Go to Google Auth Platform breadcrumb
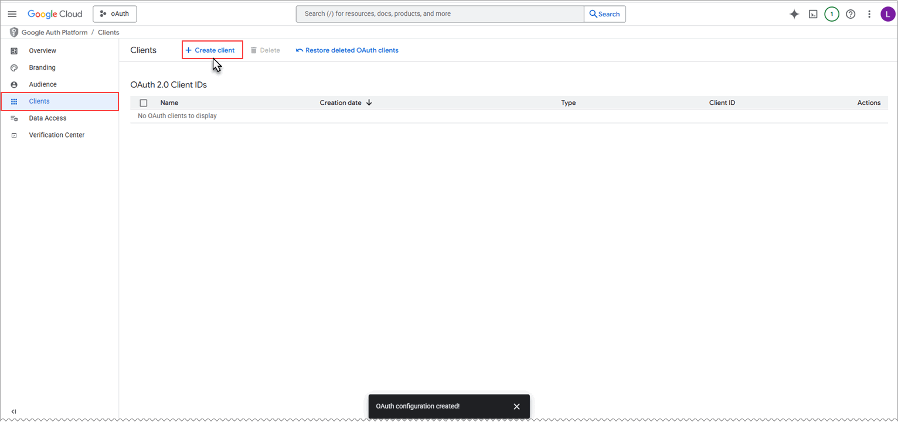 pyautogui.click(x=55, y=33)
